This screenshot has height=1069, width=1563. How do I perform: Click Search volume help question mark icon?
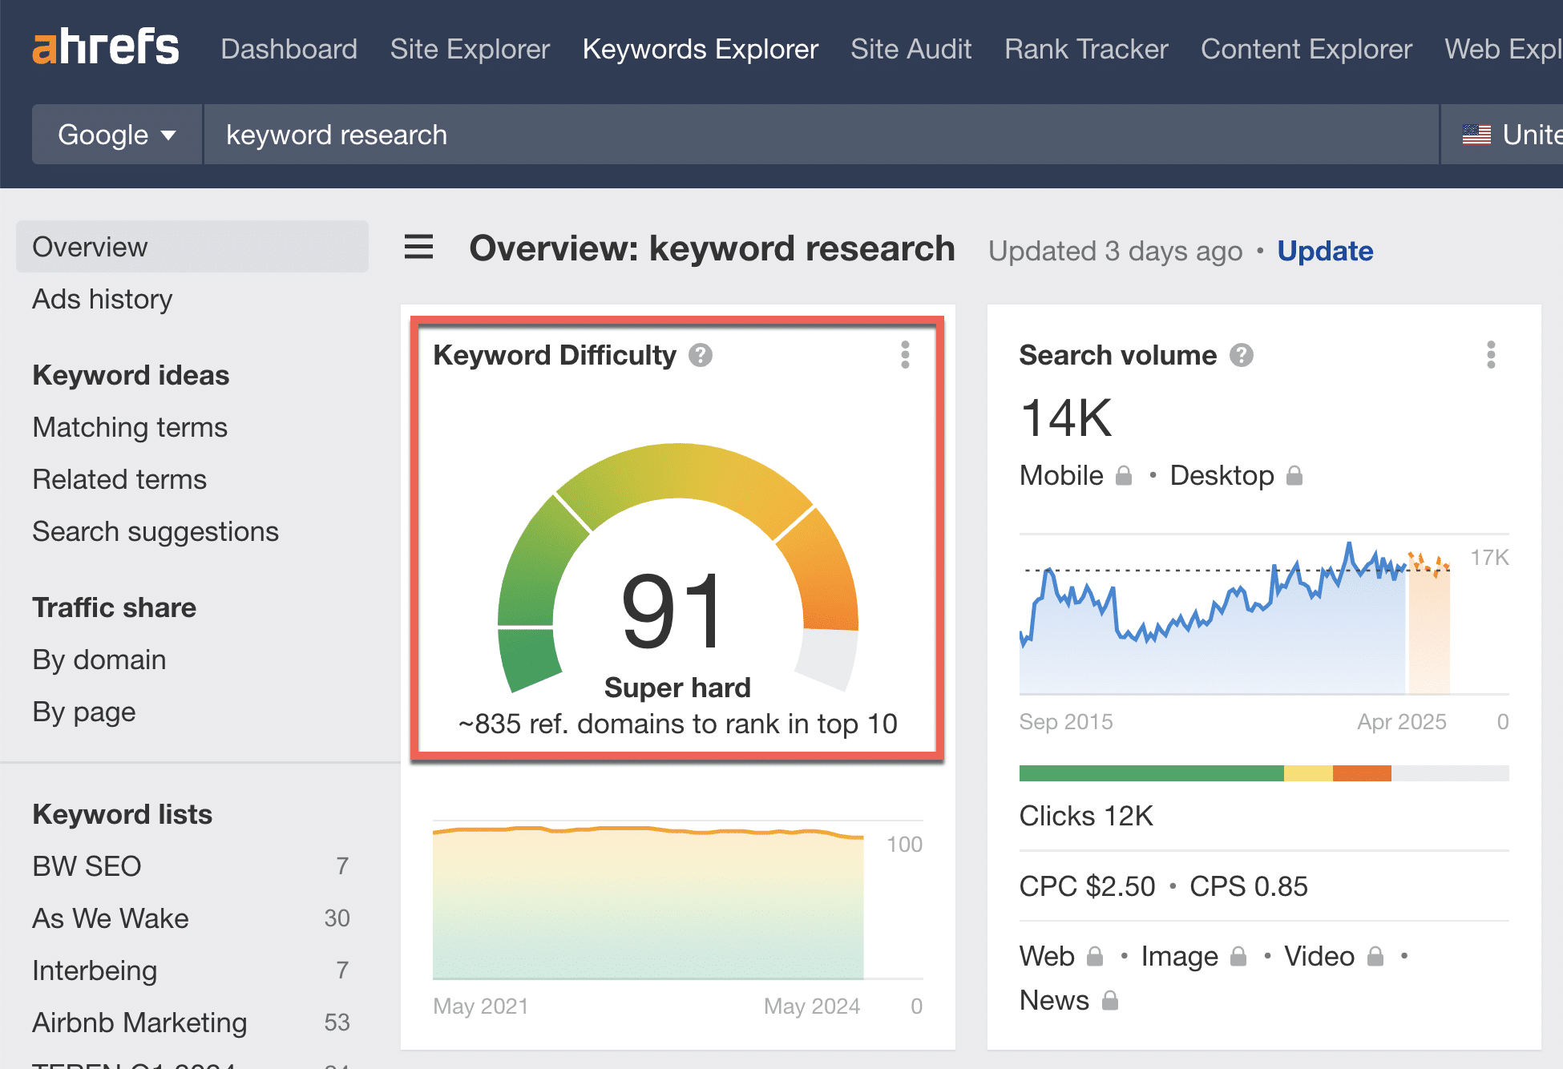tap(1242, 355)
